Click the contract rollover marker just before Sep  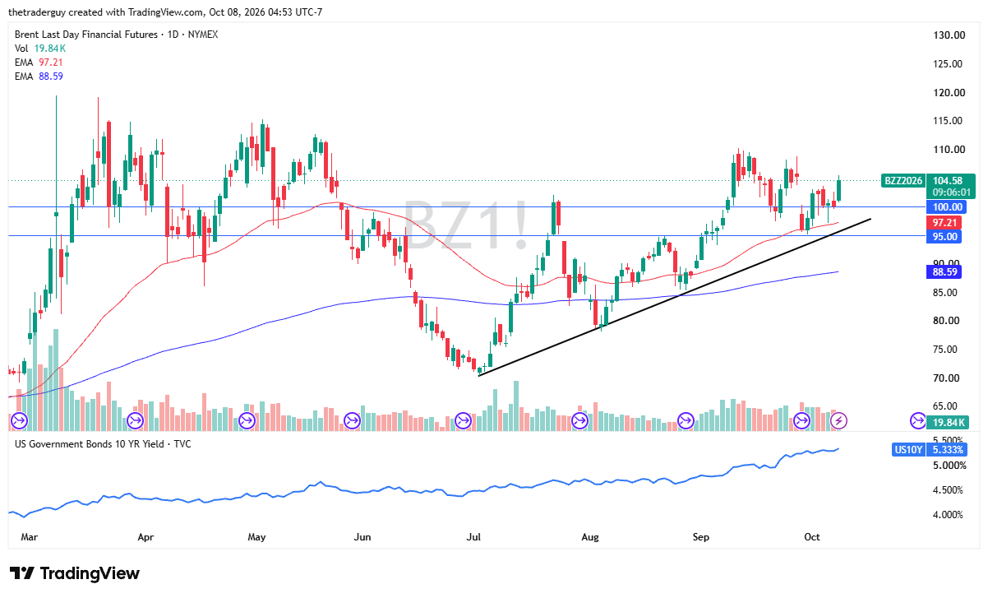(x=686, y=421)
